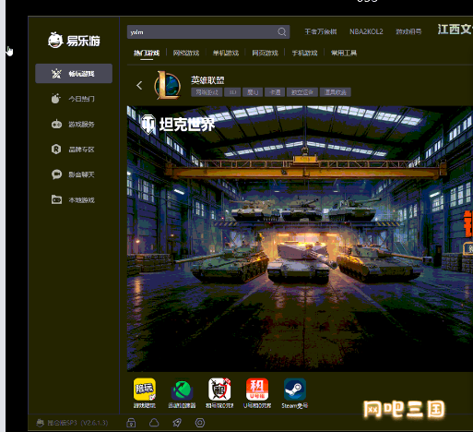
Task: Open the 游戏租号 quick link
Action: tap(408, 31)
